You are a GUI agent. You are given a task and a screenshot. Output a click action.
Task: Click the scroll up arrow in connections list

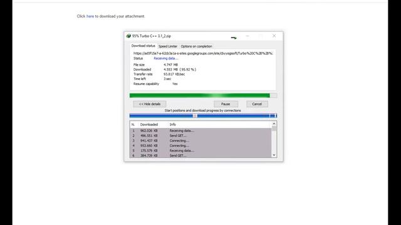[274, 124]
